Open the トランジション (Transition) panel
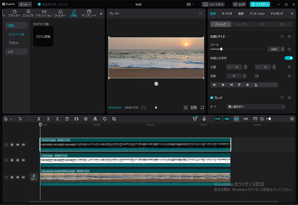298x205 pixels. click(44, 13)
